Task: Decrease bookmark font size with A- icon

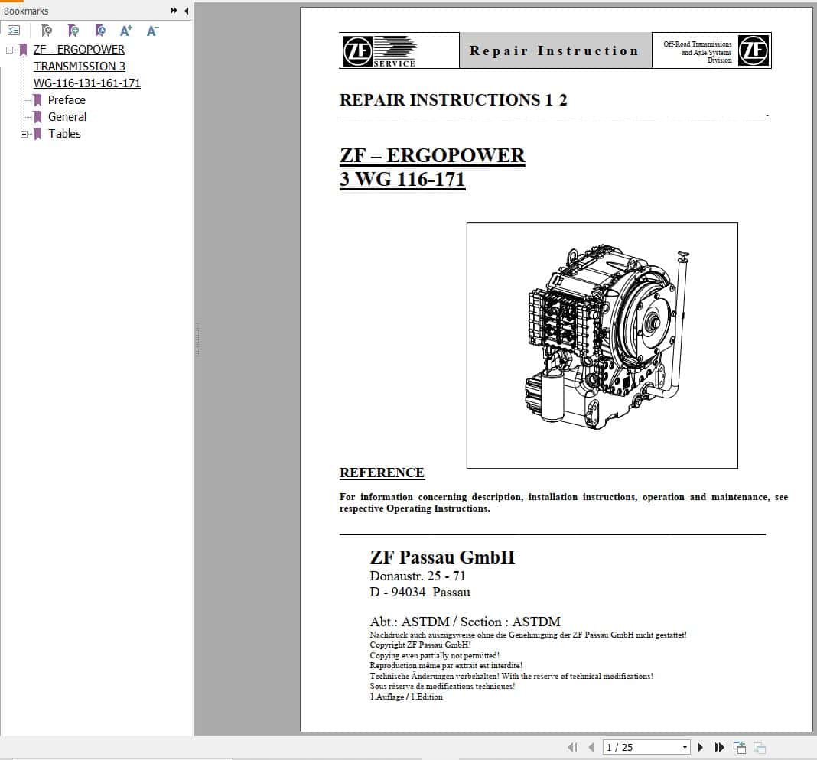Action: (x=152, y=31)
